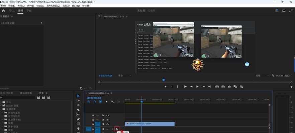Click the Extract button in monitor

point(223,86)
